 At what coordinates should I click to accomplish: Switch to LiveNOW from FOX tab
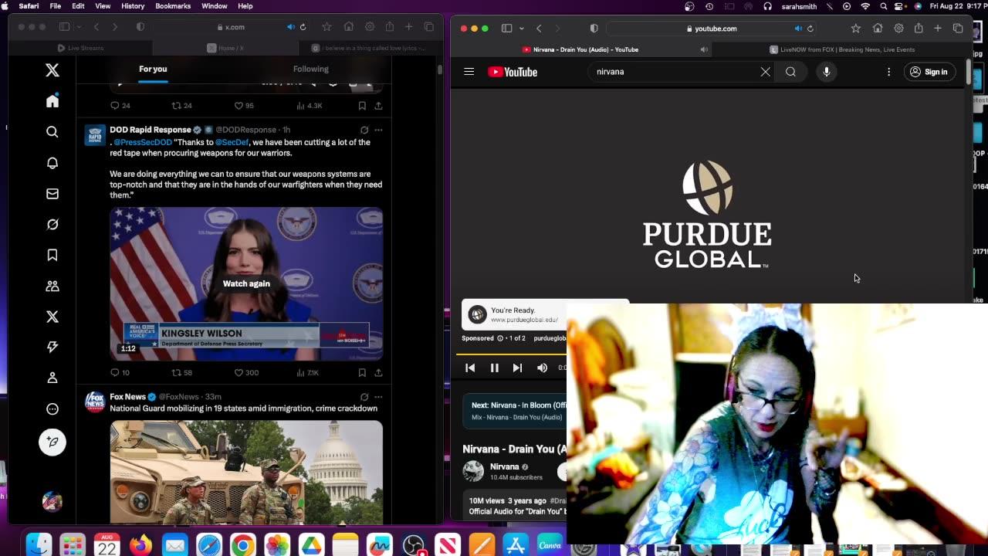(842, 49)
